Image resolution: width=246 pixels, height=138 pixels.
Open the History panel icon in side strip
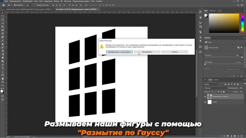(x=200, y=12)
